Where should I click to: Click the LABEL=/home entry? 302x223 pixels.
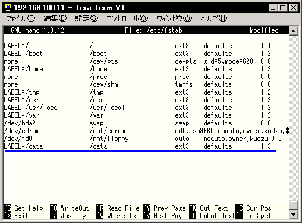[x=23, y=69]
